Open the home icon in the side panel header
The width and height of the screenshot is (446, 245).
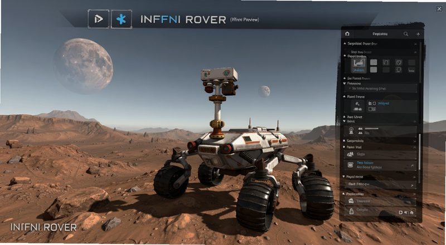click(x=347, y=34)
